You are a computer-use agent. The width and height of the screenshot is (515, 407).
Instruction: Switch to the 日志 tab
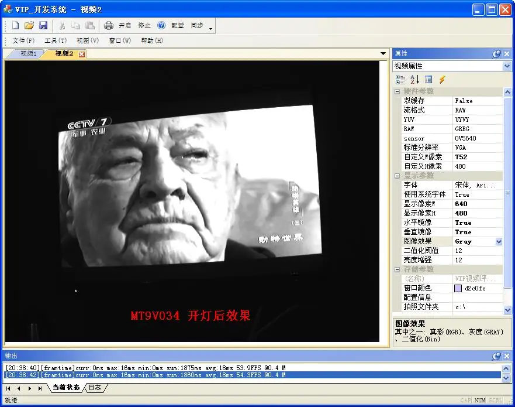[x=95, y=388]
